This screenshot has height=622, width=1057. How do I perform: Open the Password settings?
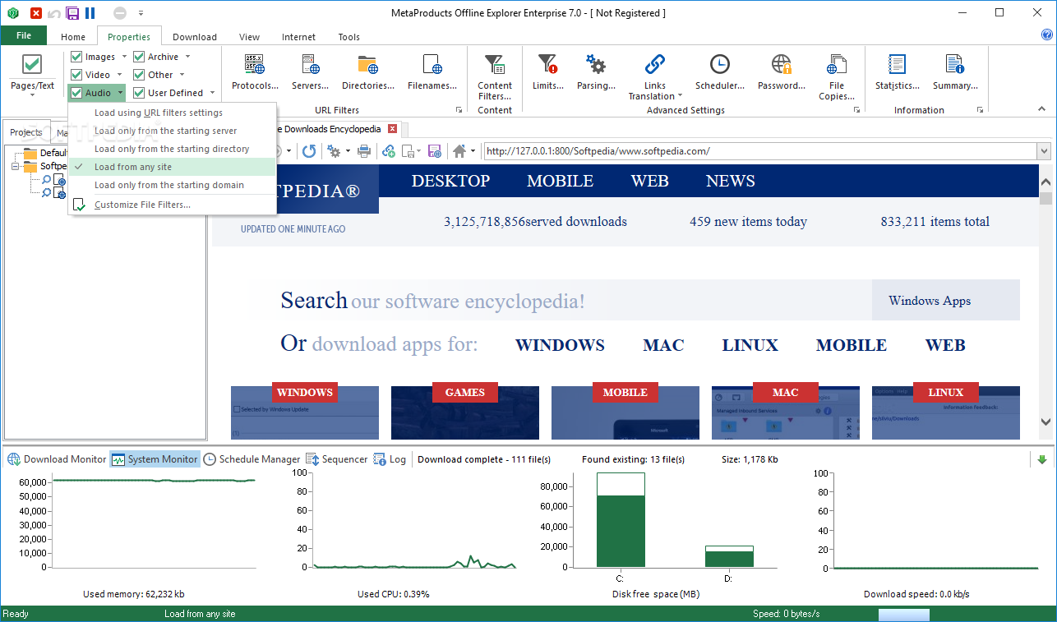click(781, 72)
